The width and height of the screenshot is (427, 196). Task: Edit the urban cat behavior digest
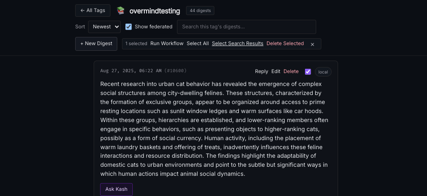(276, 71)
